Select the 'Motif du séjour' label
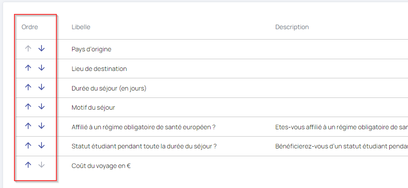The image size is (408, 188). point(93,107)
